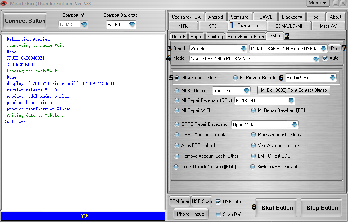
Task: Select the Extra sub-tab
Action: (x=275, y=36)
